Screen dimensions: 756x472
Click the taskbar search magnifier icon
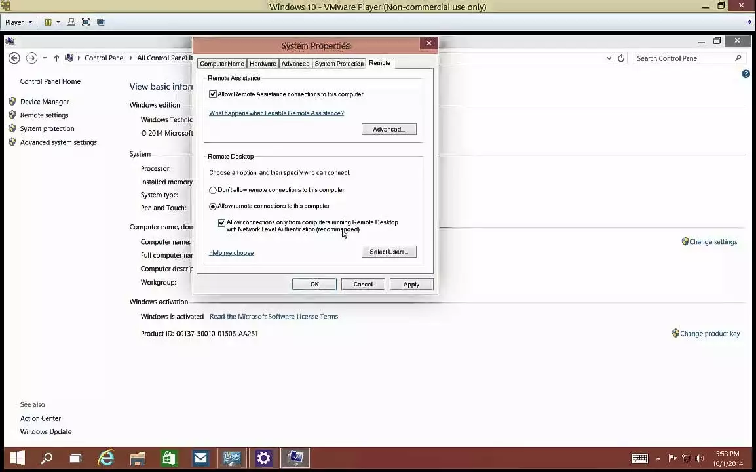point(47,458)
